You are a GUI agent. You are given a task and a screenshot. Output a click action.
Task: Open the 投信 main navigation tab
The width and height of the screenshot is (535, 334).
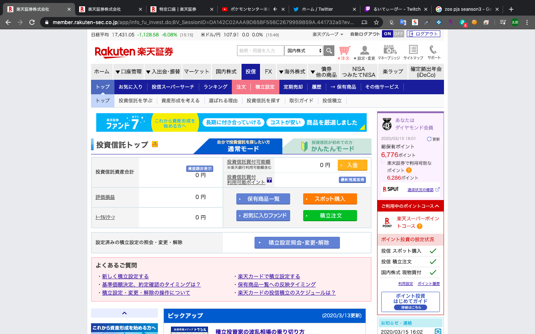(251, 72)
